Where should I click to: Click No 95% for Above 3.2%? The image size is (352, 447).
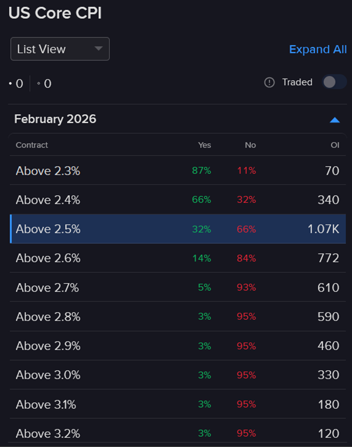click(x=246, y=434)
